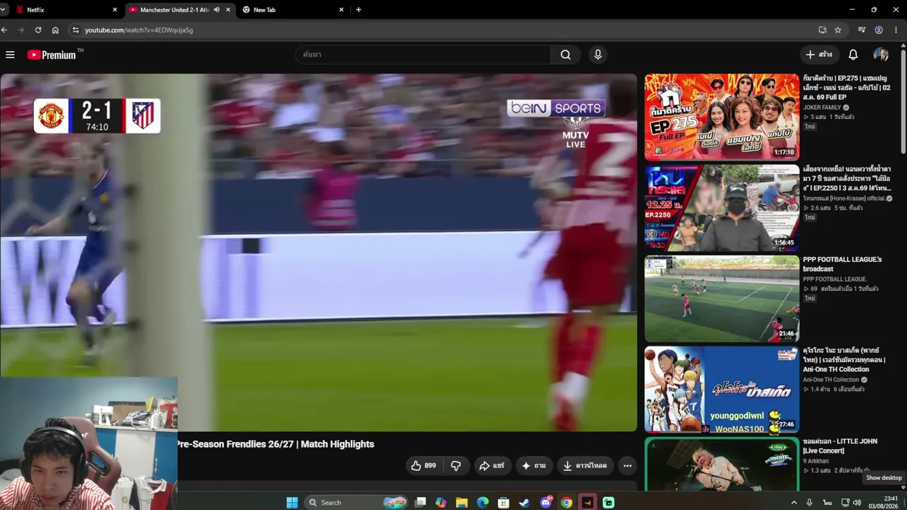Start voice search with the microphone
Image resolution: width=907 pixels, height=510 pixels.
pos(598,55)
